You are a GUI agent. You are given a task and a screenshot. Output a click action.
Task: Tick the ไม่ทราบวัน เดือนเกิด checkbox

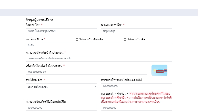[77, 39]
